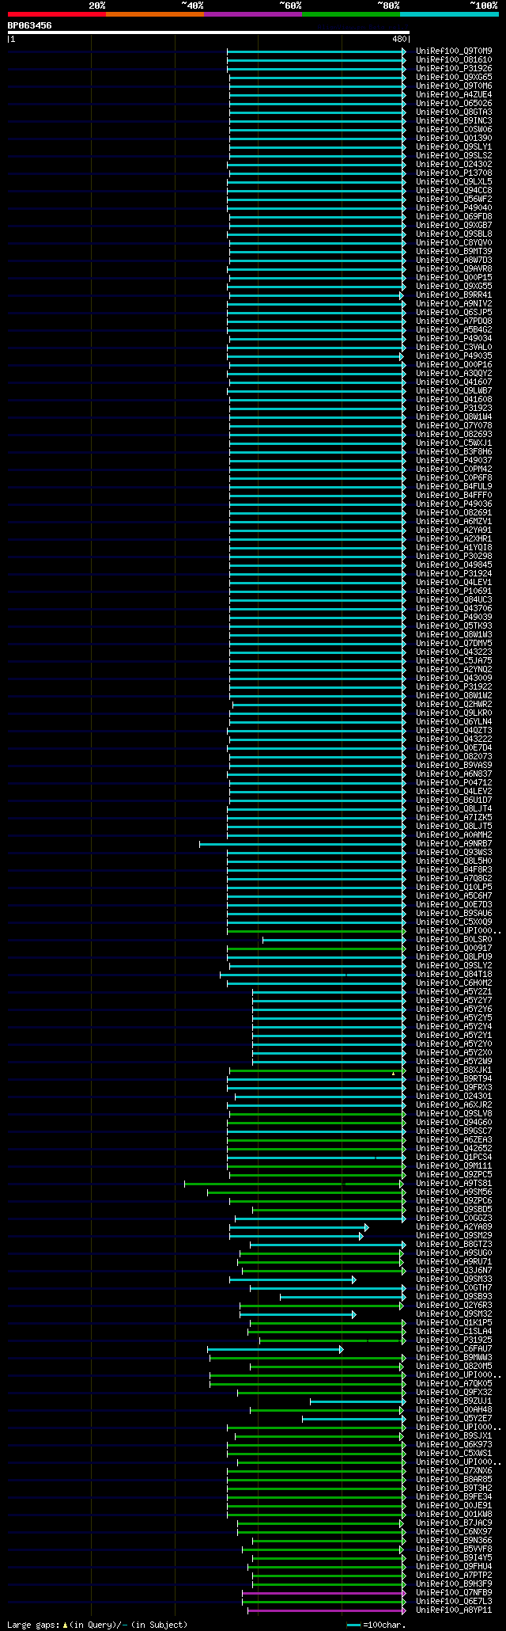506x1631 pixels.
Task: Click the red 20% identity legend segment
Action: tap(57, 14)
